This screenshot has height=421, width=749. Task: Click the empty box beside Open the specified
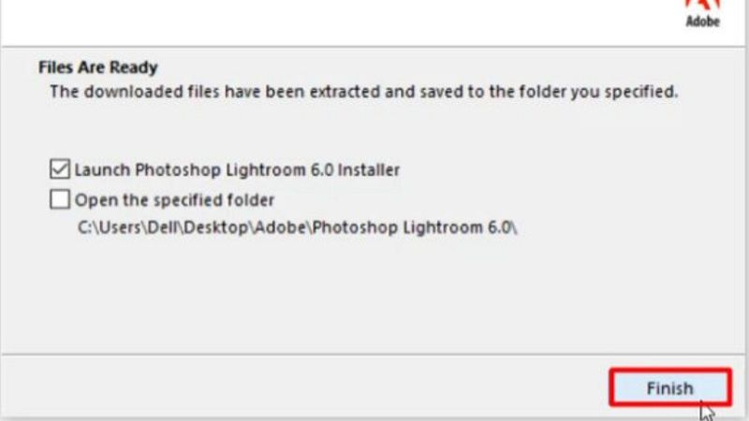60,198
